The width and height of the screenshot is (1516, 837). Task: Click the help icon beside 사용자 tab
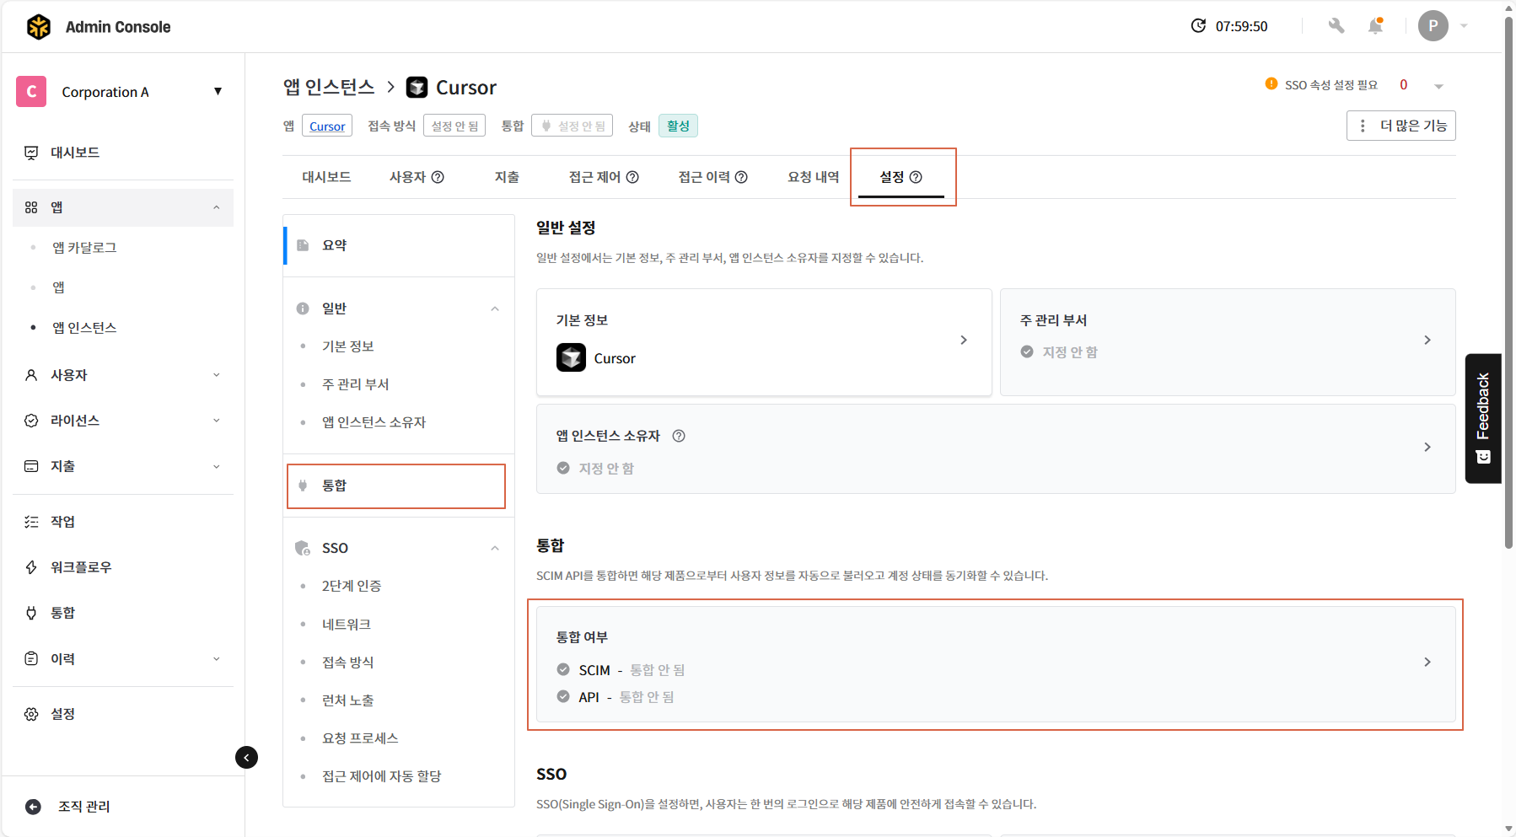(x=438, y=177)
